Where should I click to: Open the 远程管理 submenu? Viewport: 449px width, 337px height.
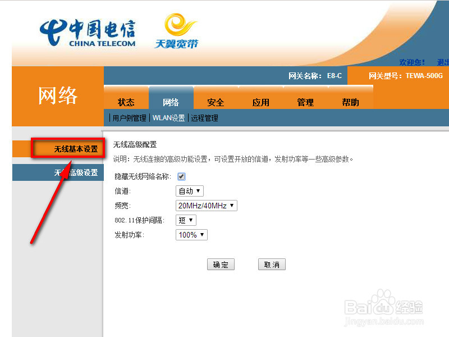click(204, 118)
